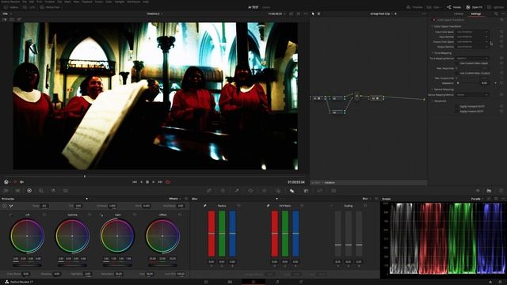This screenshot has height=285, width=507.
Task: Adjust the Adaptation slider handle
Action: tap(458, 83)
